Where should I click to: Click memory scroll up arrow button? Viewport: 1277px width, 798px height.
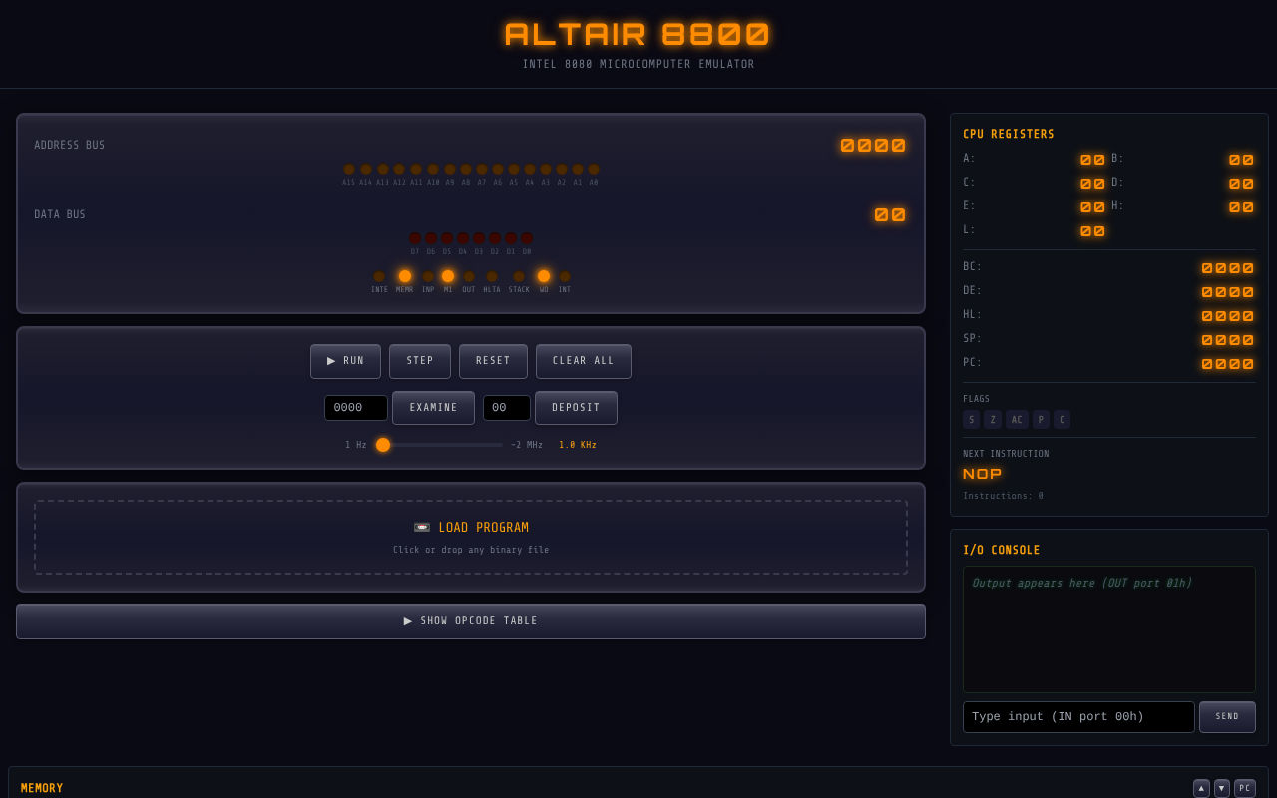click(1201, 788)
